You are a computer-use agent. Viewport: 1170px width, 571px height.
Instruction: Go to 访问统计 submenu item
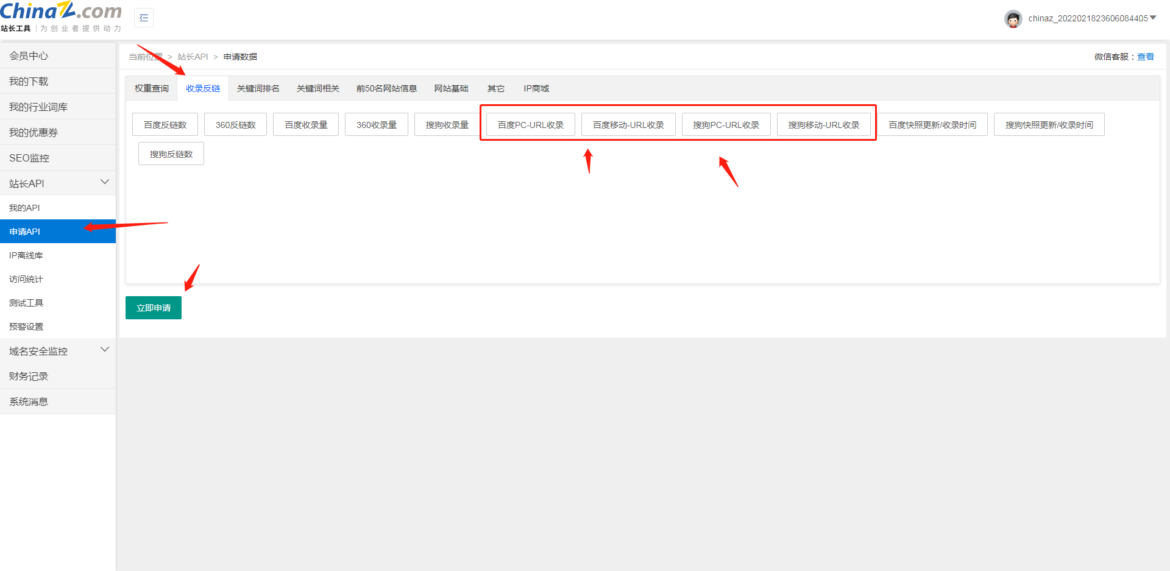[x=58, y=279]
